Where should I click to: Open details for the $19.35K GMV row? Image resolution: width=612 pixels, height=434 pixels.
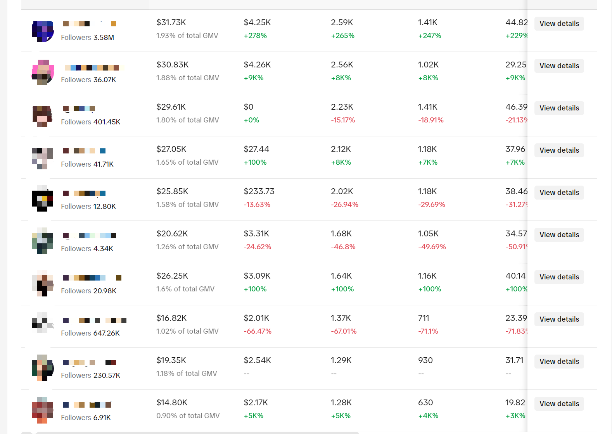[559, 362]
